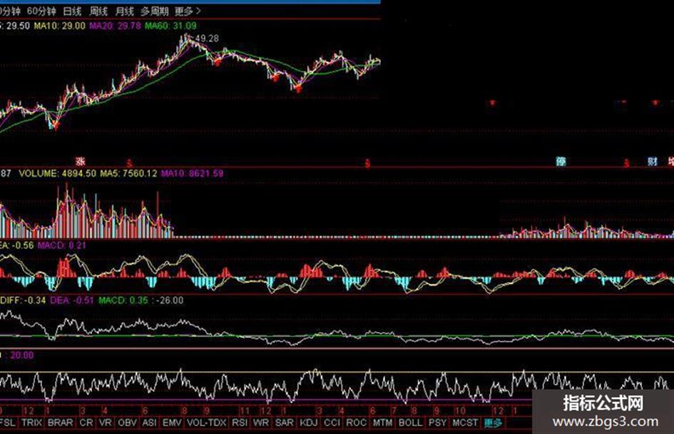The height and width of the screenshot is (434, 674).
Task: Click the 20.00 oscillator parameter value
Action: [22, 356]
